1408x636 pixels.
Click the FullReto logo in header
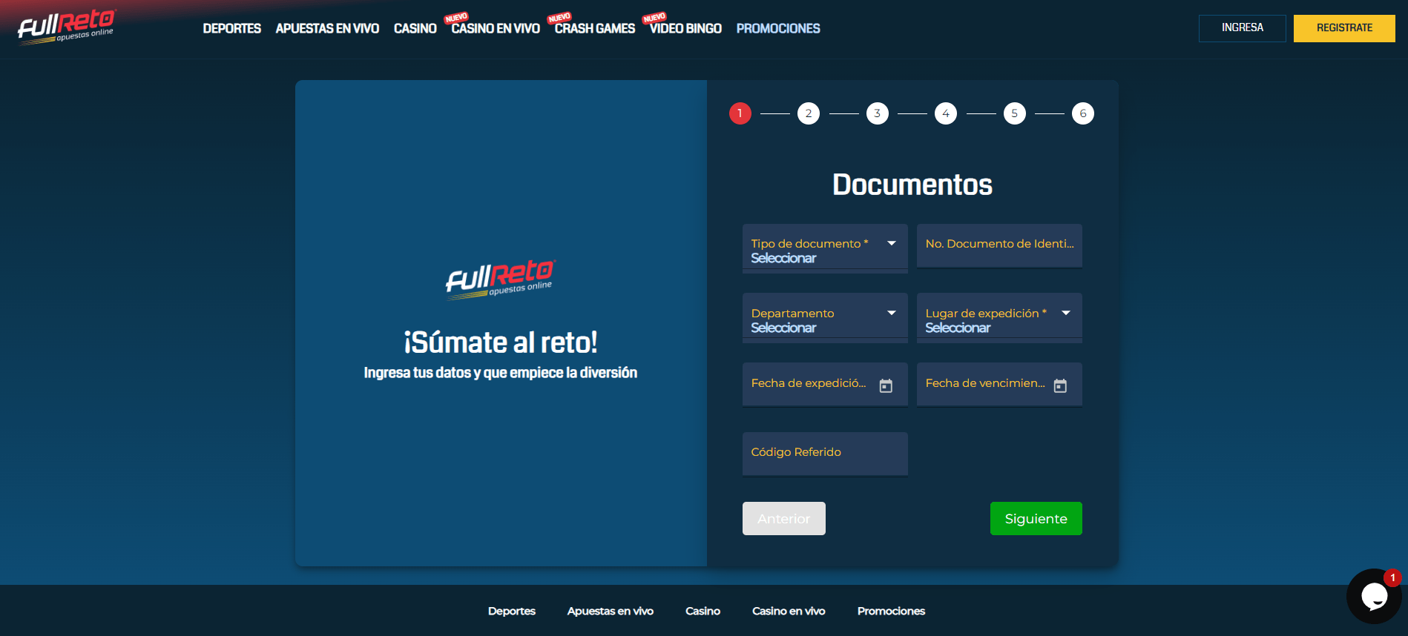click(x=67, y=27)
